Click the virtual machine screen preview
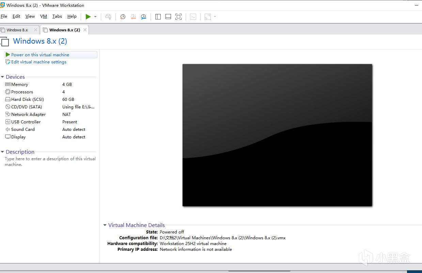 [277, 135]
